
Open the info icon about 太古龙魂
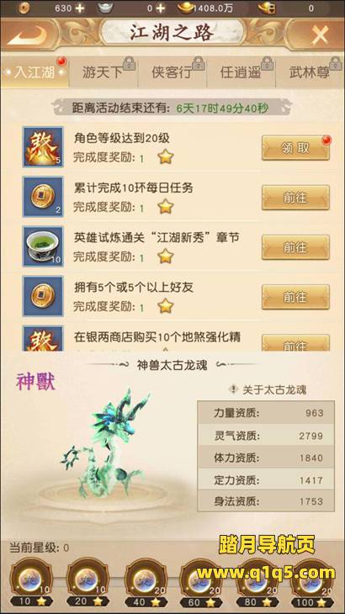234,389
